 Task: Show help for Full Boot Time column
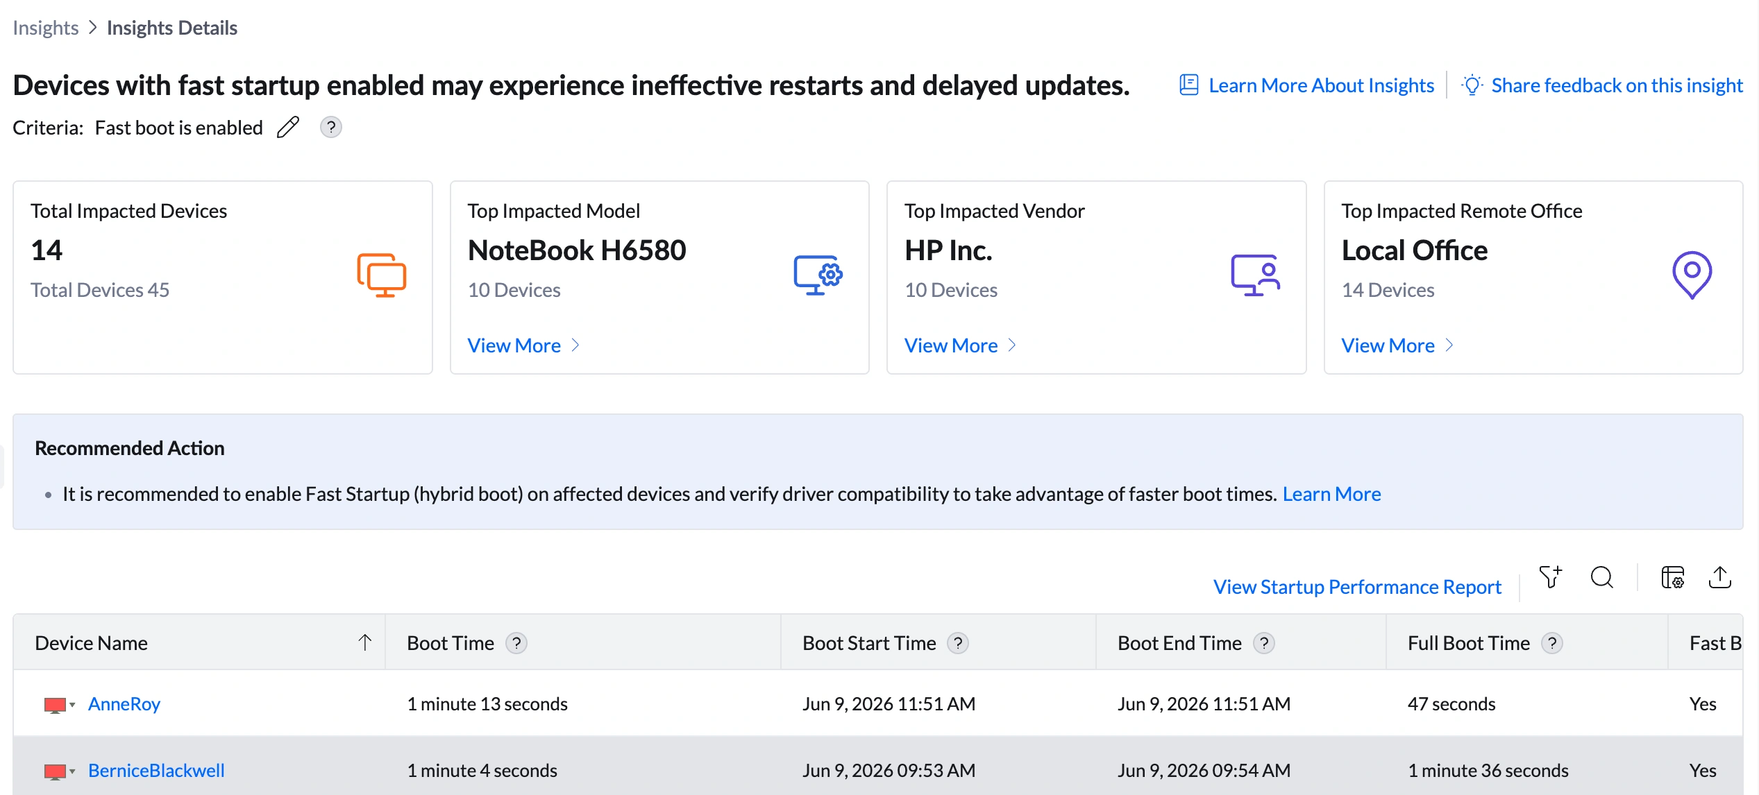1552,643
